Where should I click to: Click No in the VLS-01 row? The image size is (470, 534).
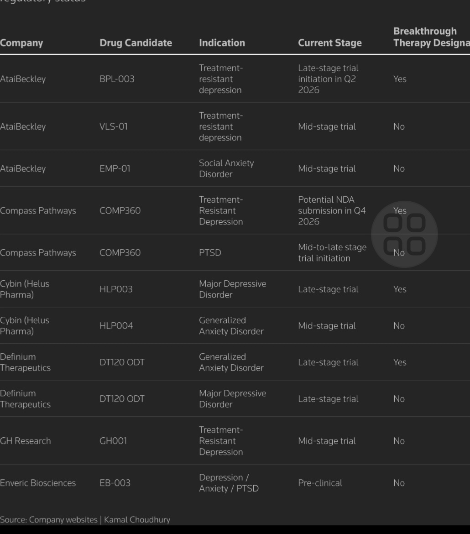click(x=399, y=127)
